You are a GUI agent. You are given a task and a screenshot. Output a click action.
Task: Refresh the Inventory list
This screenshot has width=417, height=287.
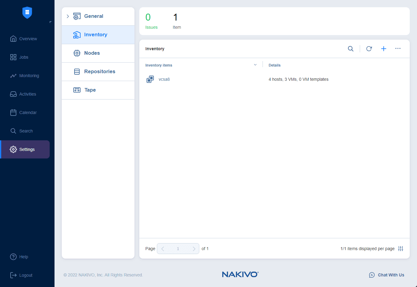[369, 48]
